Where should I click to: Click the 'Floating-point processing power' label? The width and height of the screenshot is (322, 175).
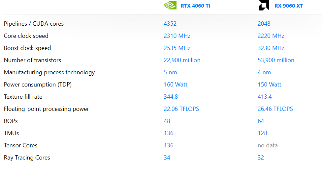pyautogui.click(x=47, y=109)
